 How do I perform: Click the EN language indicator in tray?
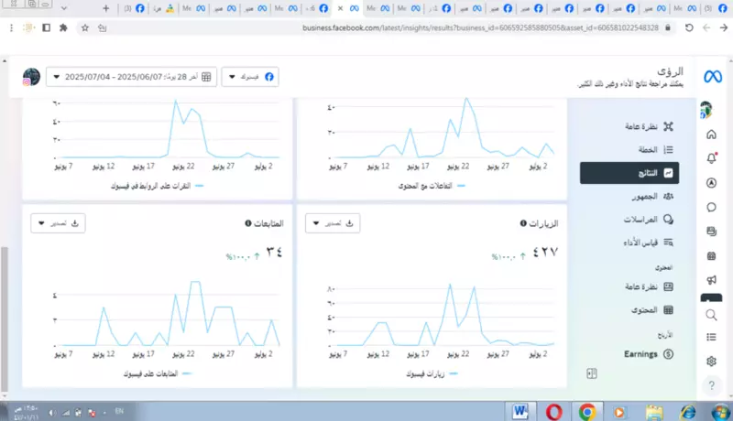pos(119,411)
